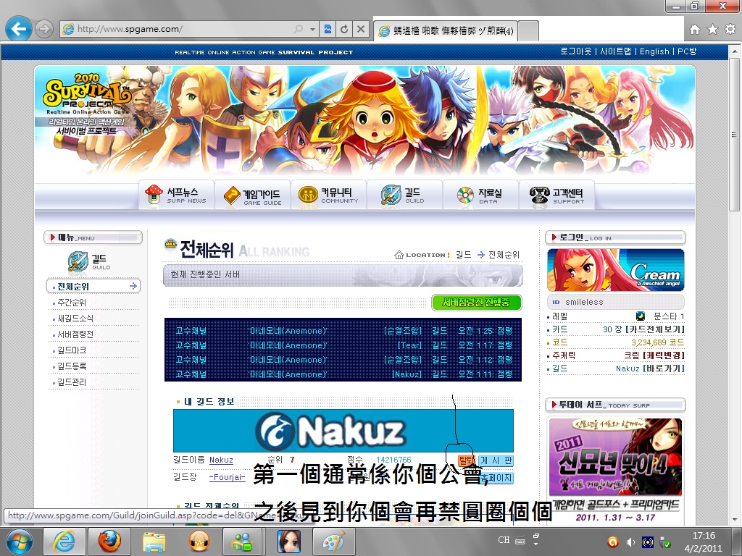Open the browser Home icon
Image resolution: width=742 pixels, height=556 pixels.
695,29
